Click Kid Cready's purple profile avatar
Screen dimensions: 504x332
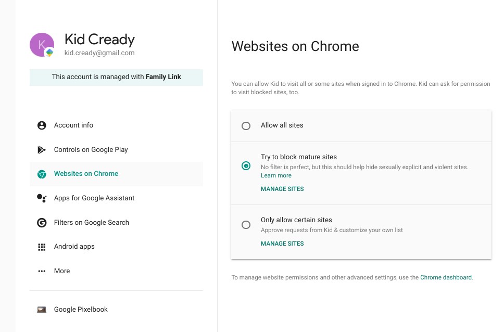click(x=42, y=45)
